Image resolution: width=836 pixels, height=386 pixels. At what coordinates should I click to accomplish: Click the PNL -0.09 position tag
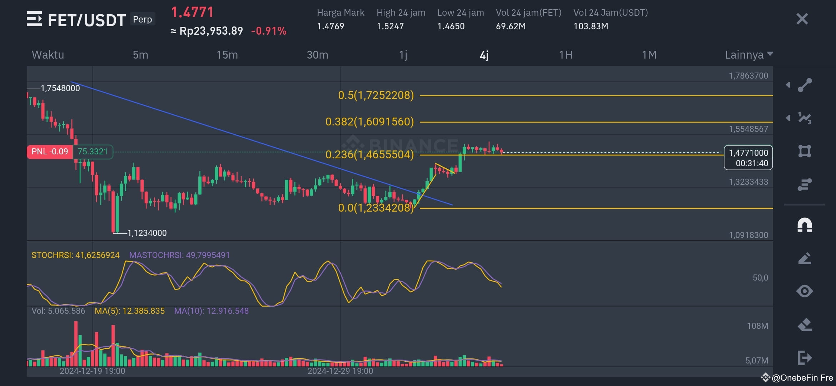pos(50,152)
